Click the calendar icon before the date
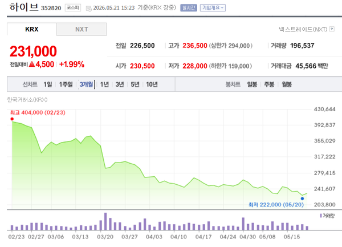The width and height of the screenshot is (342, 247). coord(88,9)
